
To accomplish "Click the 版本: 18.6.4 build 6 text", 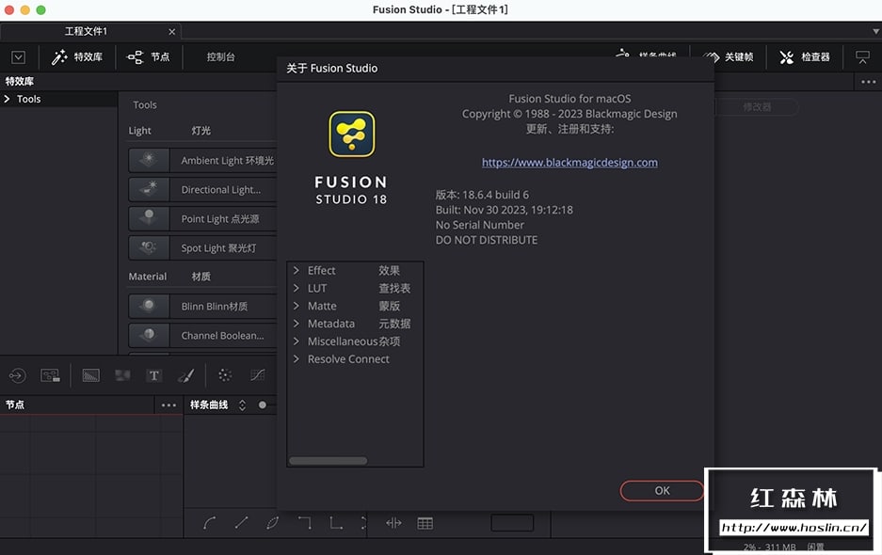I will coord(482,195).
